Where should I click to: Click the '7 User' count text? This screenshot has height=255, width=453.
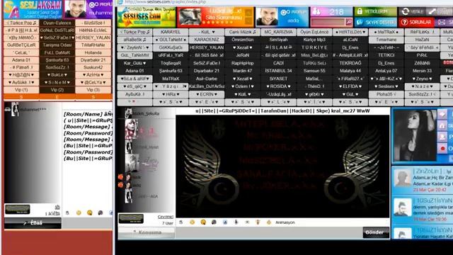[168, 223]
